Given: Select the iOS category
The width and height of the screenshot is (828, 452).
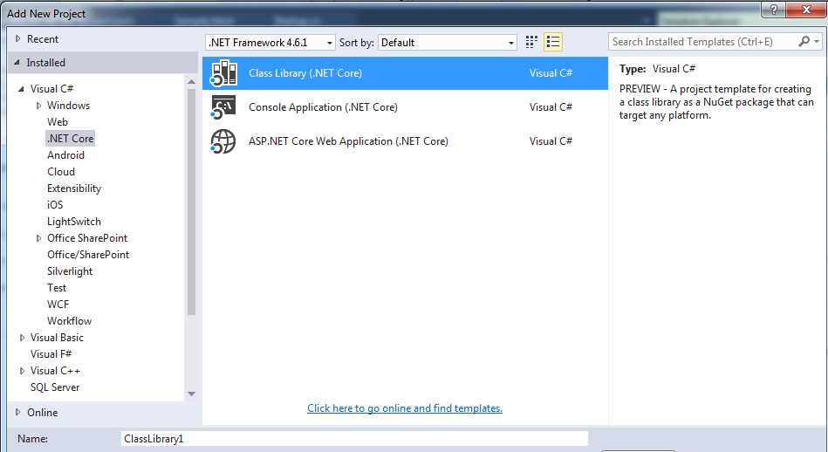Looking at the screenshot, I should [55, 205].
